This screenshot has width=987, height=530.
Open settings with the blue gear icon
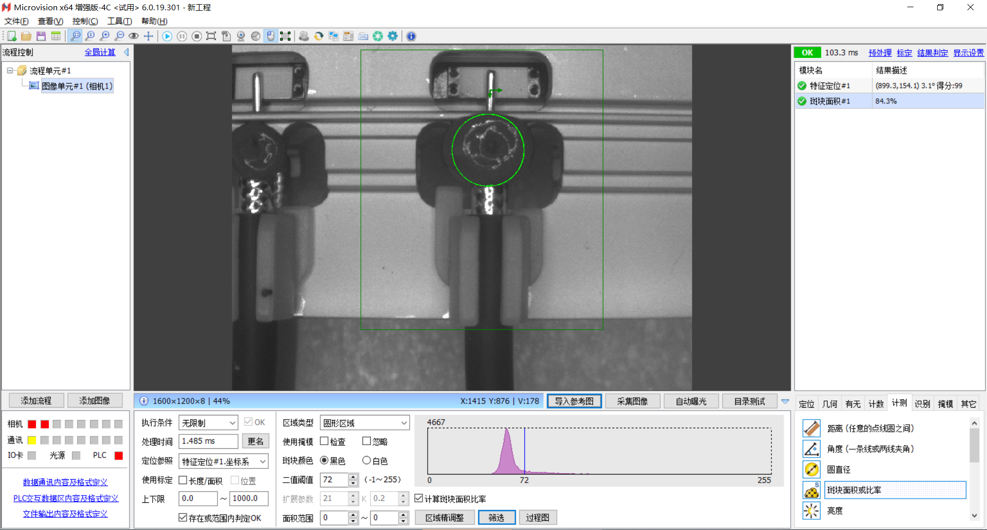point(393,36)
